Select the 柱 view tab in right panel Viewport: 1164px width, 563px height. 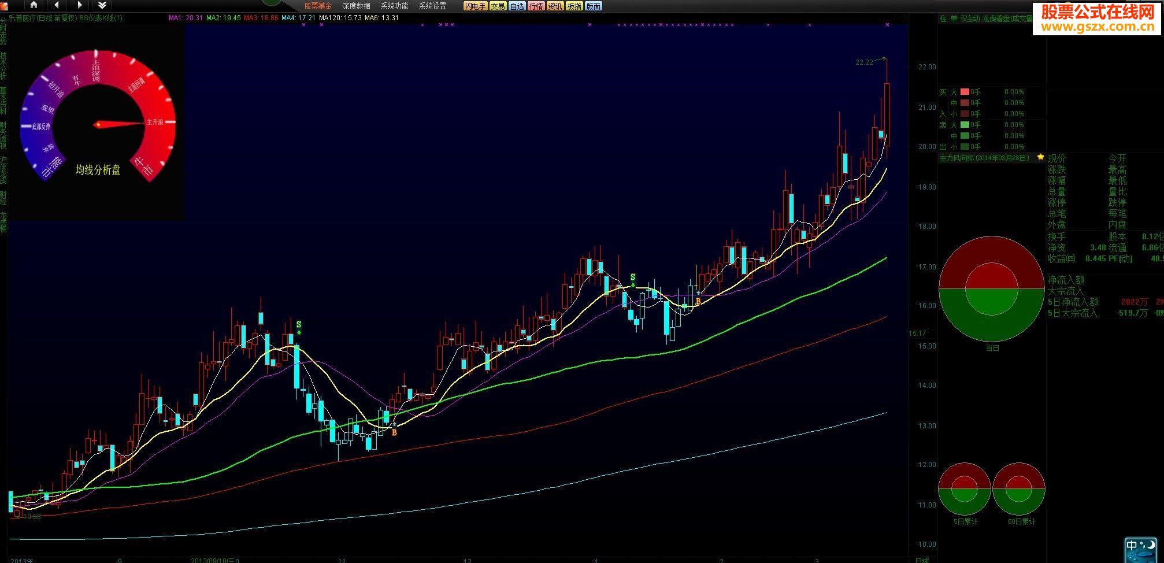[x=943, y=19]
